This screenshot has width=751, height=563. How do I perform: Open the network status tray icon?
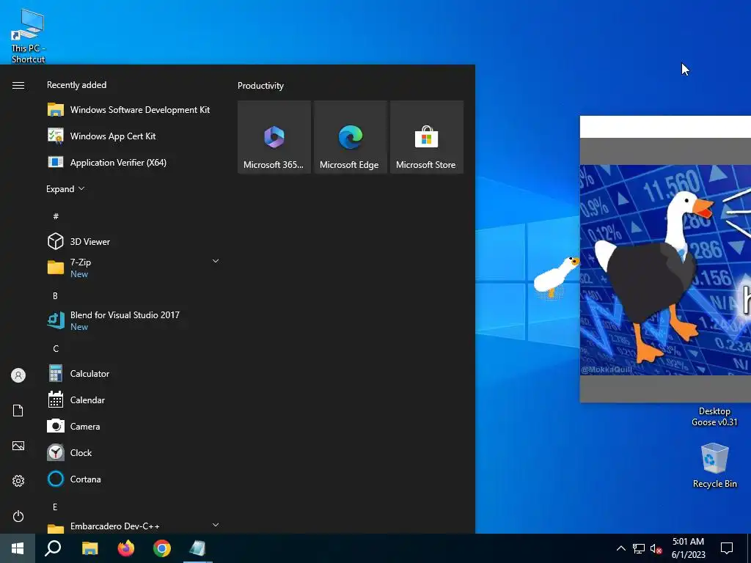639,548
